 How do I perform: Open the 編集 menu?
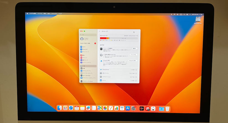(x=45, y=14)
